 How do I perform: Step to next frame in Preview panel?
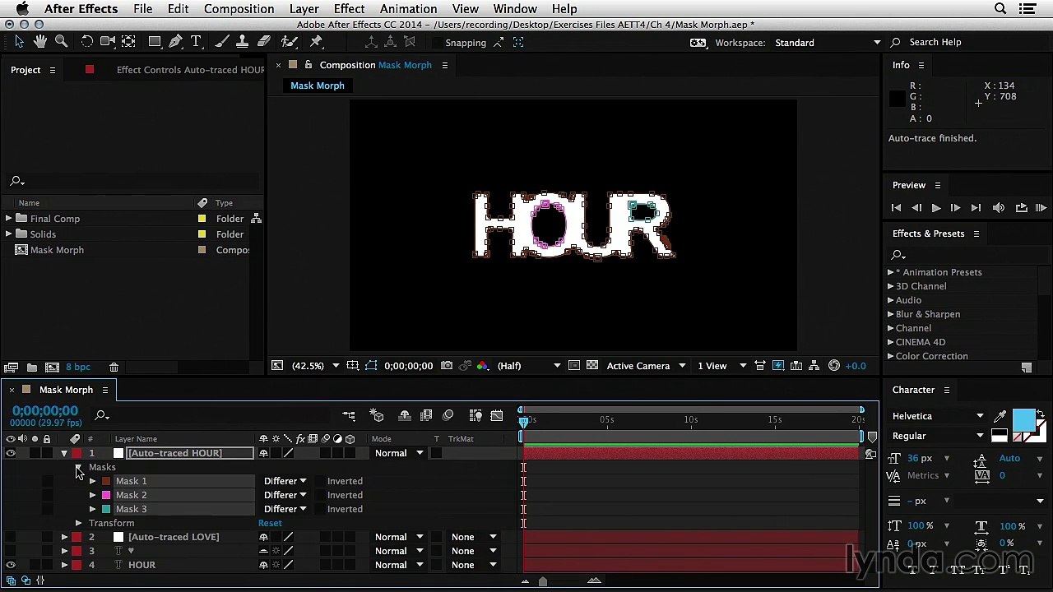(x=955, y=208)
